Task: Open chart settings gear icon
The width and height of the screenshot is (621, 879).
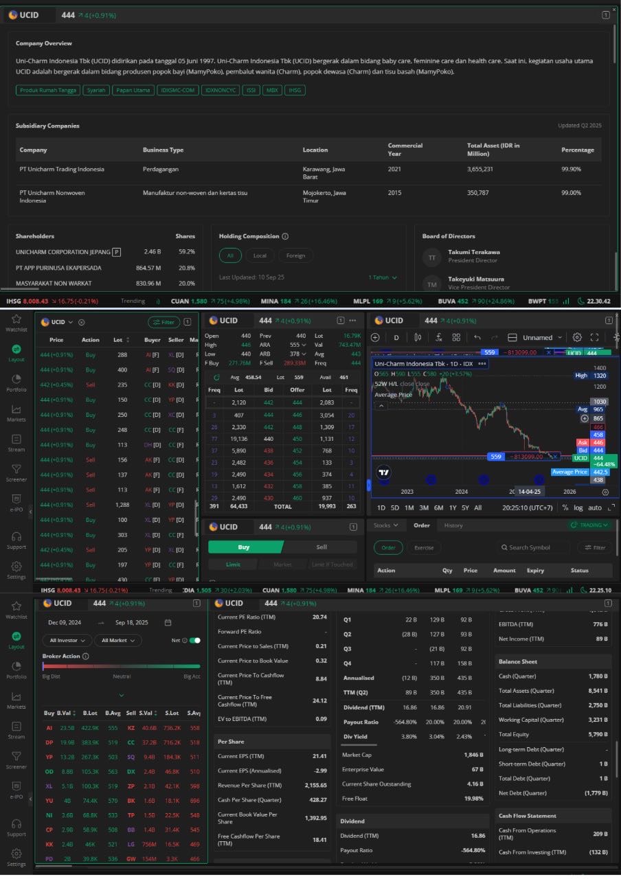Action: click(577, 337)
